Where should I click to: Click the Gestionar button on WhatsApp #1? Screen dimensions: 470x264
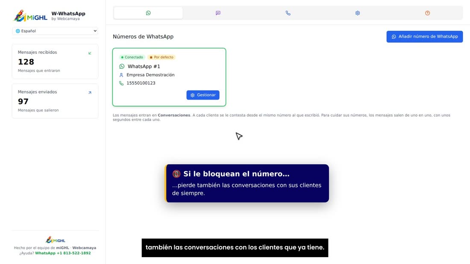203,95
